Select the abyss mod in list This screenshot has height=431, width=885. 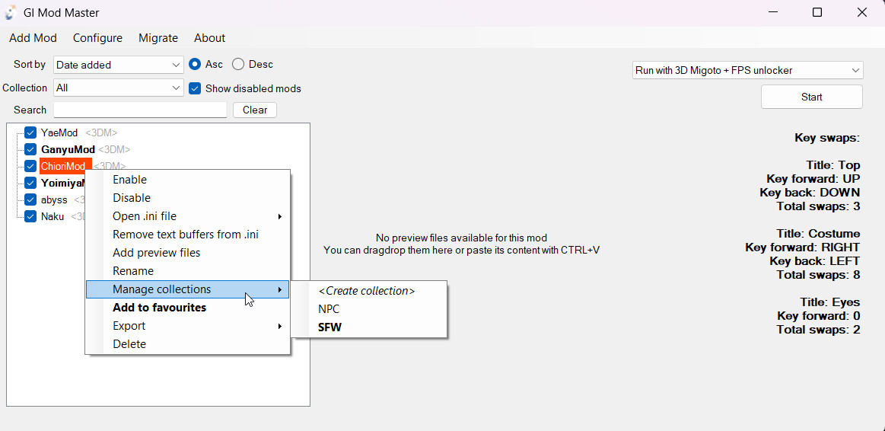54,200
